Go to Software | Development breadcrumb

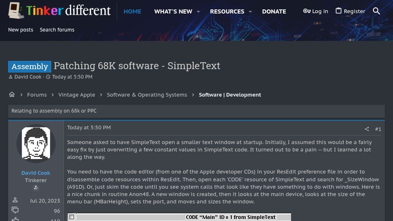click(x=230, y=95)
